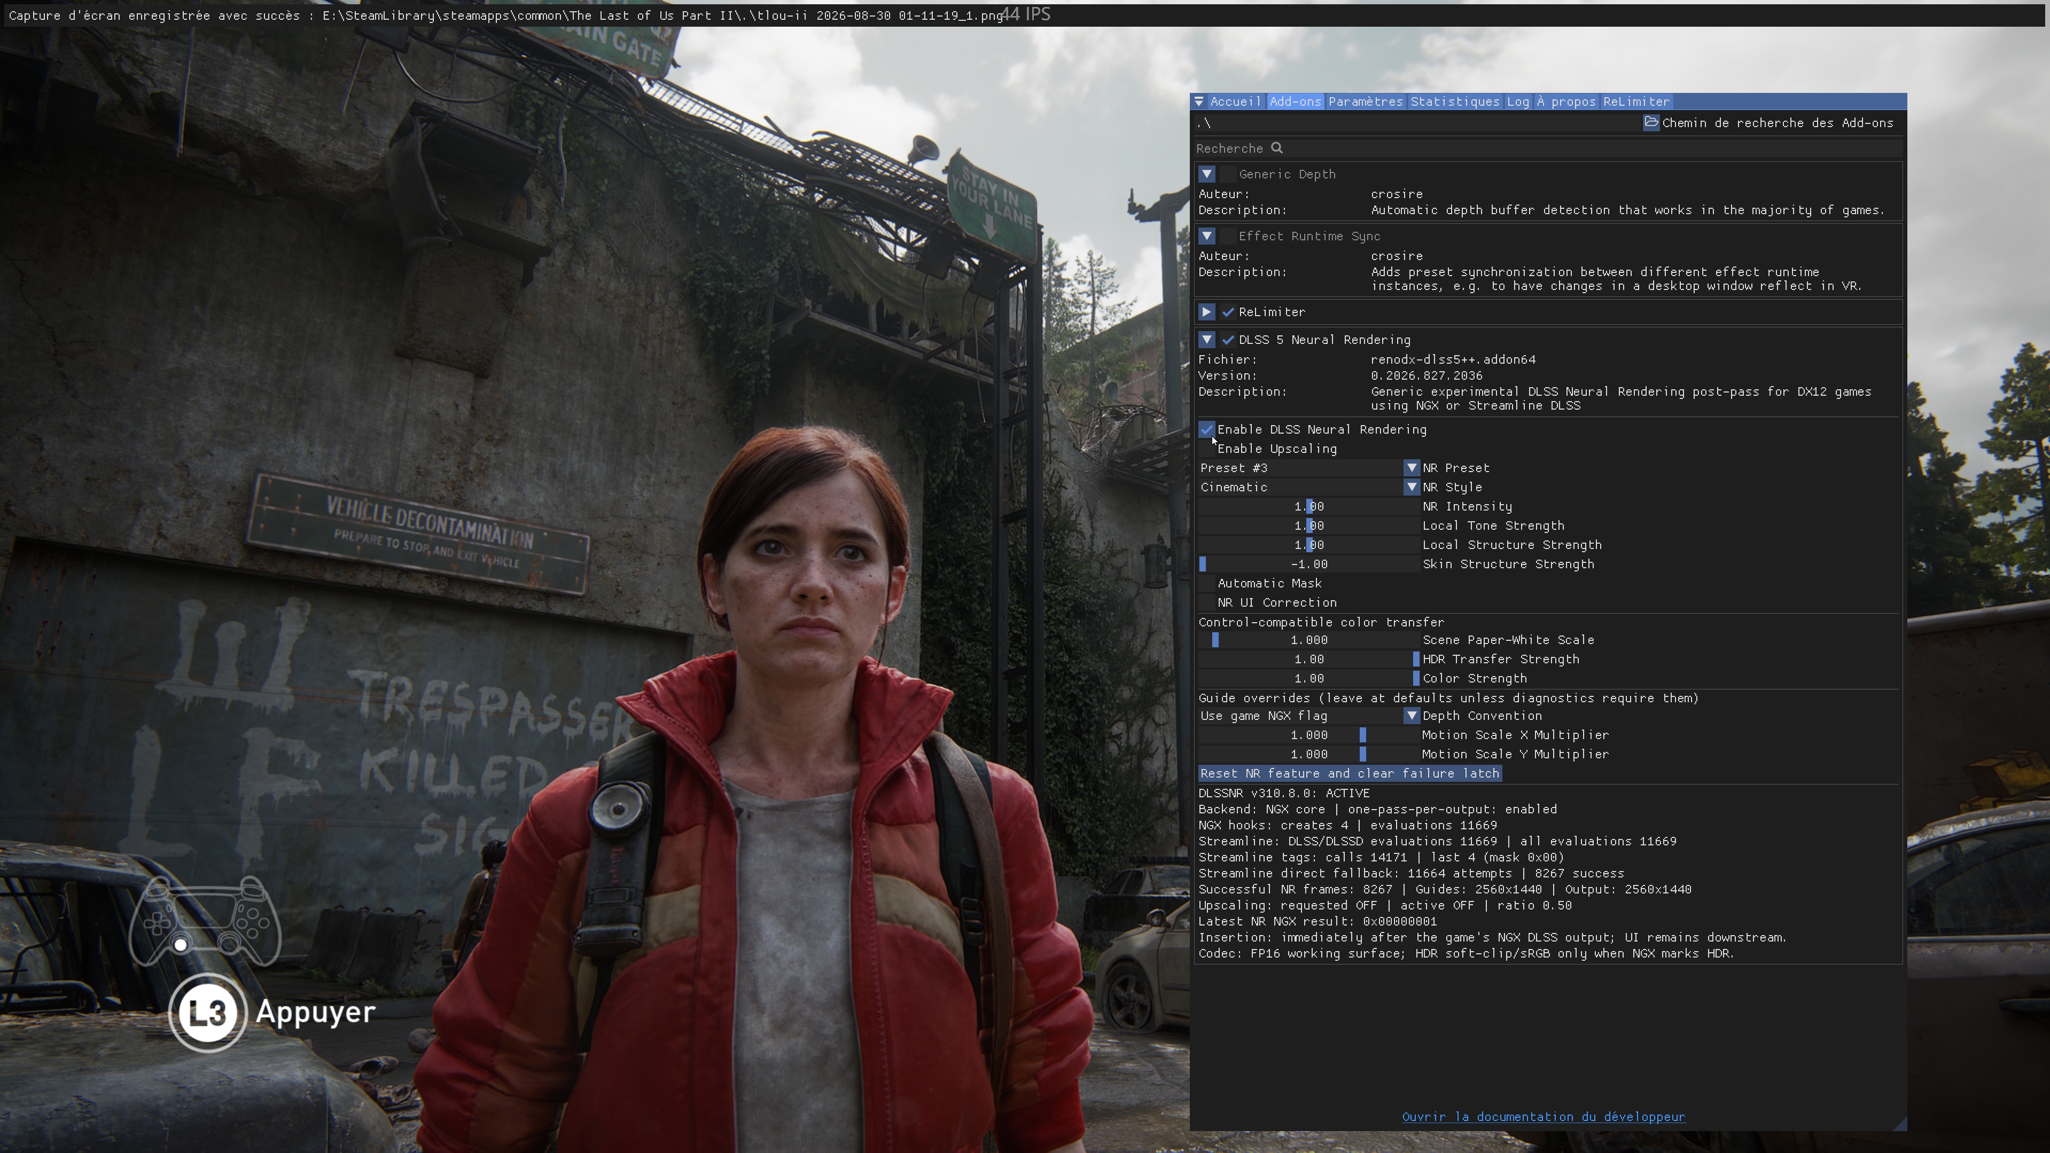The height and width of the screenshot is (1153, 2050).
Task: Collapse the Effect Runtime Sync section
Action: [x=1206, y=237]
